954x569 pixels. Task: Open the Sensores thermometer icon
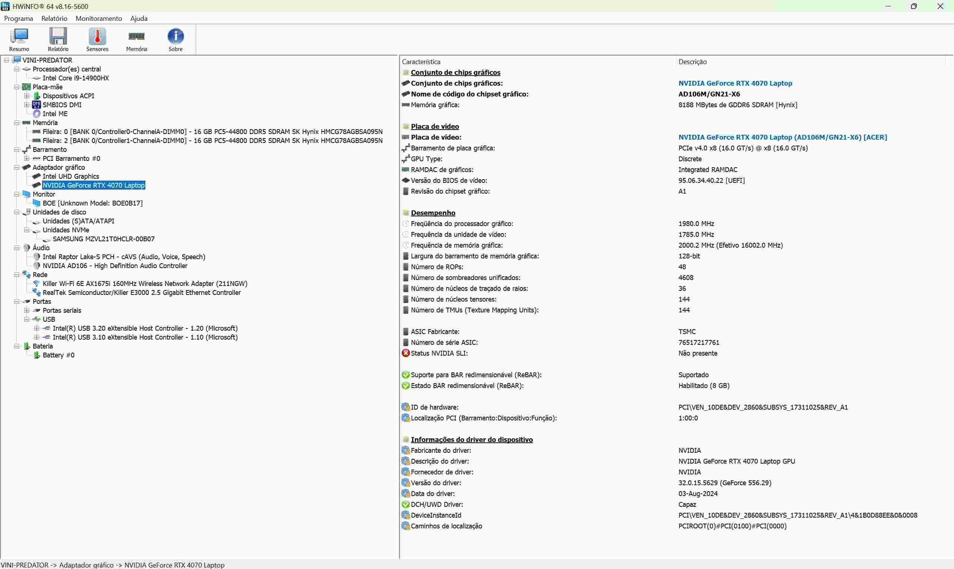(97, 39)
